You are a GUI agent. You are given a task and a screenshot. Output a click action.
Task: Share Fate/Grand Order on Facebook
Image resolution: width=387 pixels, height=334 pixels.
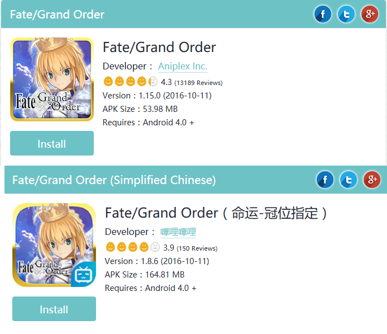(323, 14)
